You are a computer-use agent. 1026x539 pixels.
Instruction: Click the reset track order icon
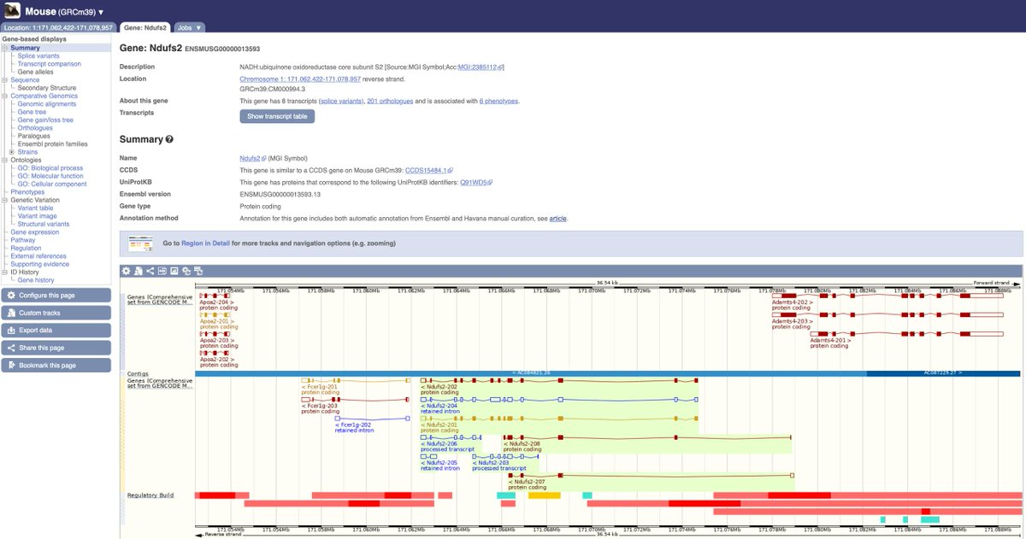click(x=198, y=271)
